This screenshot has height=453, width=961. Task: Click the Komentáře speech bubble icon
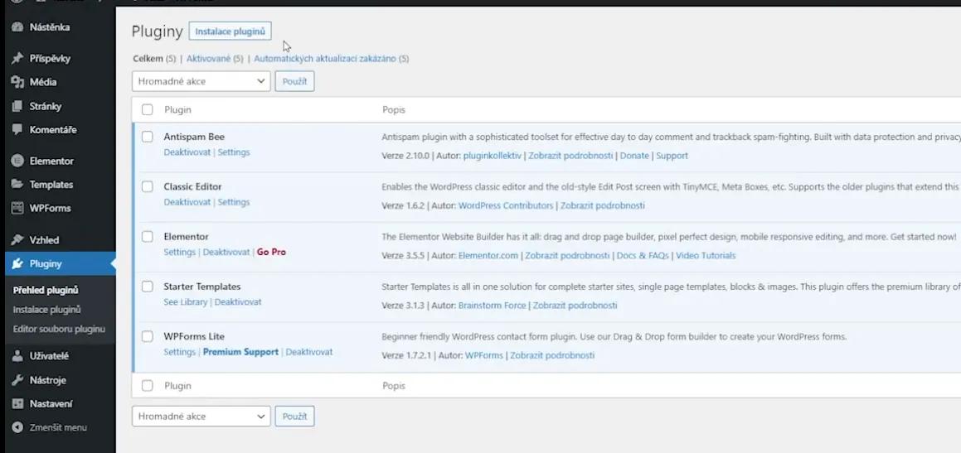(17, 130)
